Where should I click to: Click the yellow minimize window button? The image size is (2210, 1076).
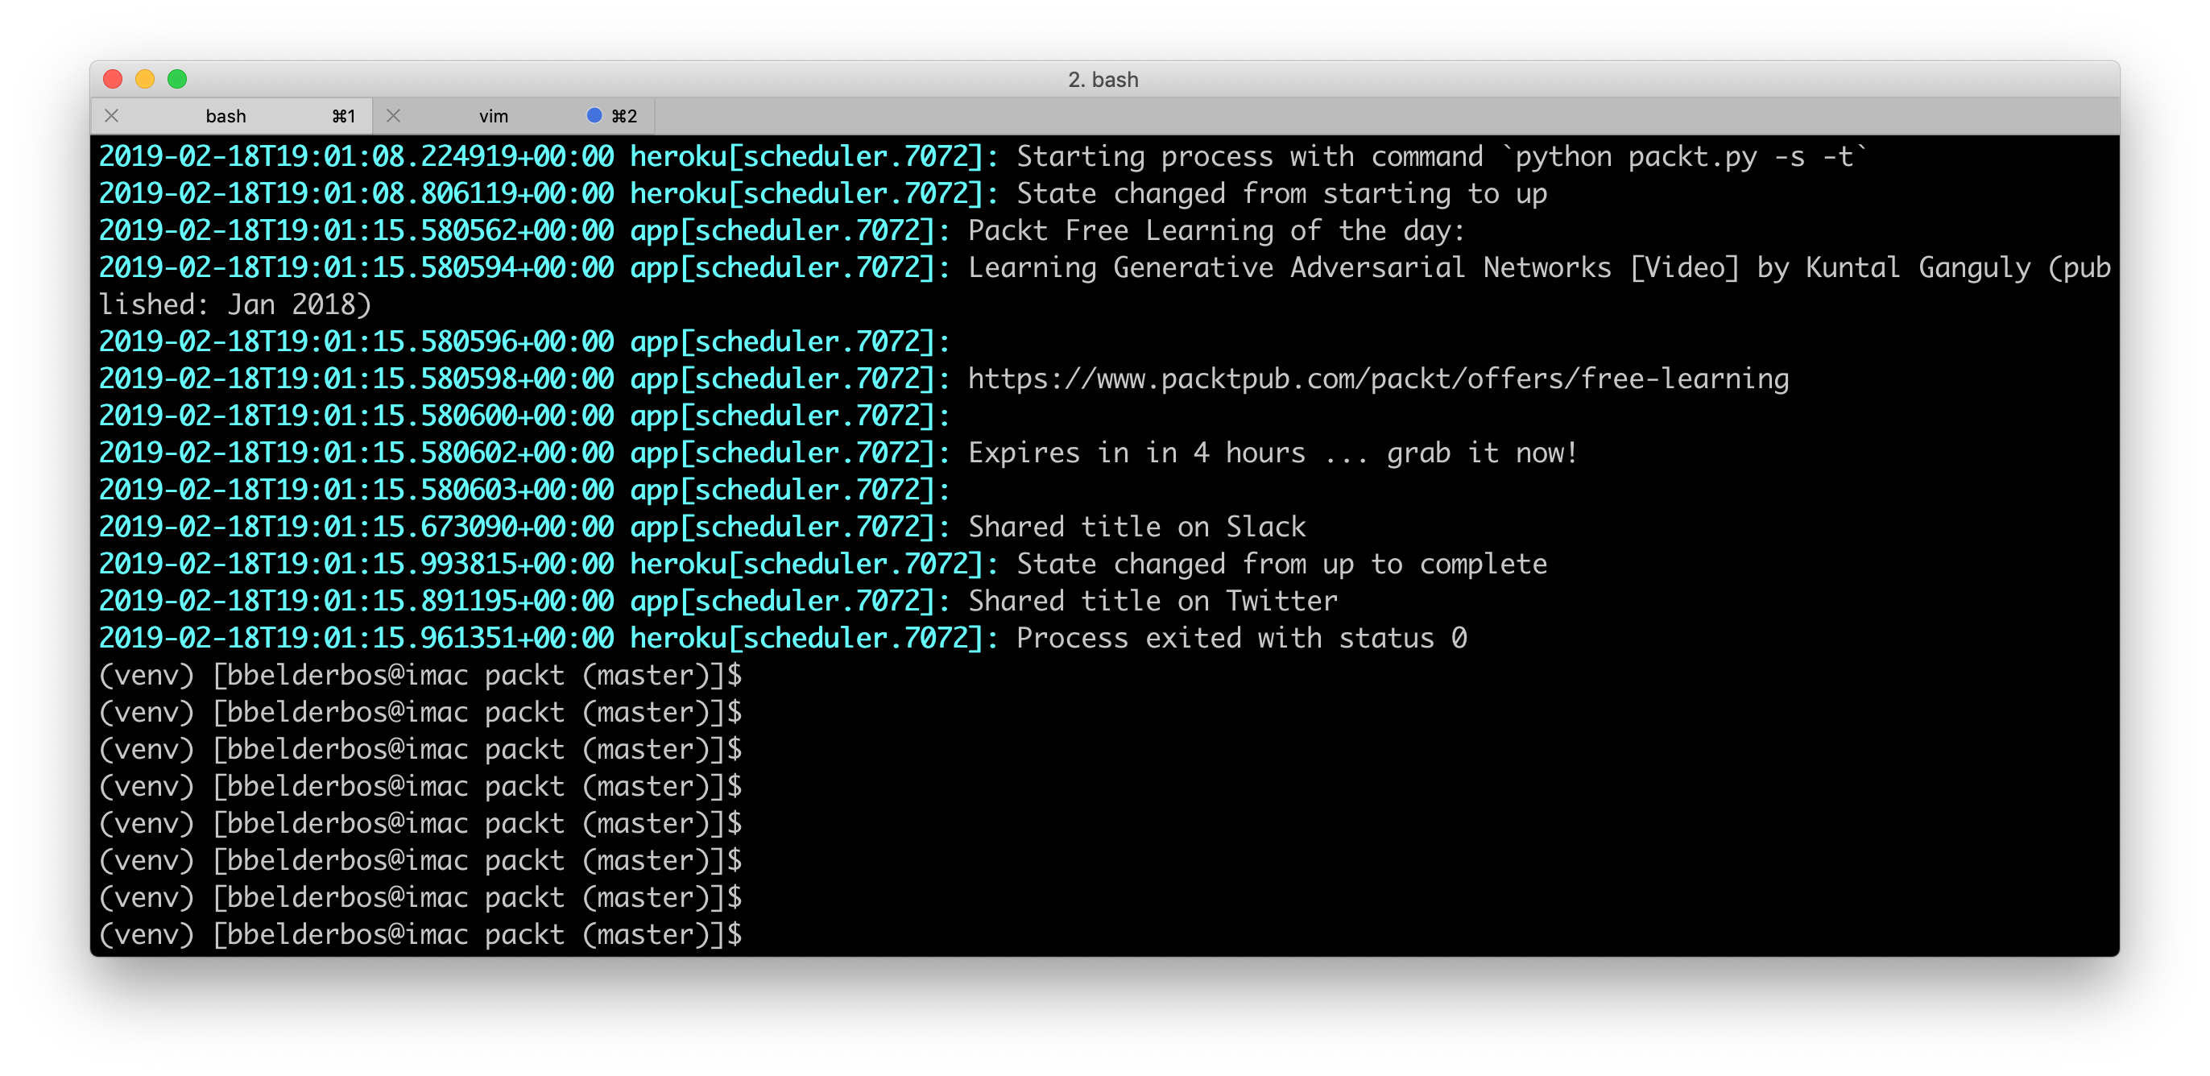[145, 79]
